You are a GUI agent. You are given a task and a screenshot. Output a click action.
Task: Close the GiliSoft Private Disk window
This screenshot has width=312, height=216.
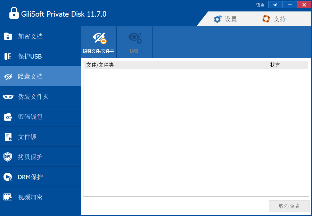click(304, 5)
